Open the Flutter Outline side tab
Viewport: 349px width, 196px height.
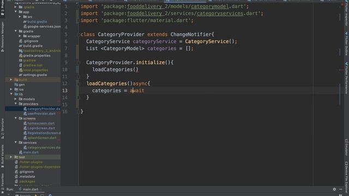[347, 44]
